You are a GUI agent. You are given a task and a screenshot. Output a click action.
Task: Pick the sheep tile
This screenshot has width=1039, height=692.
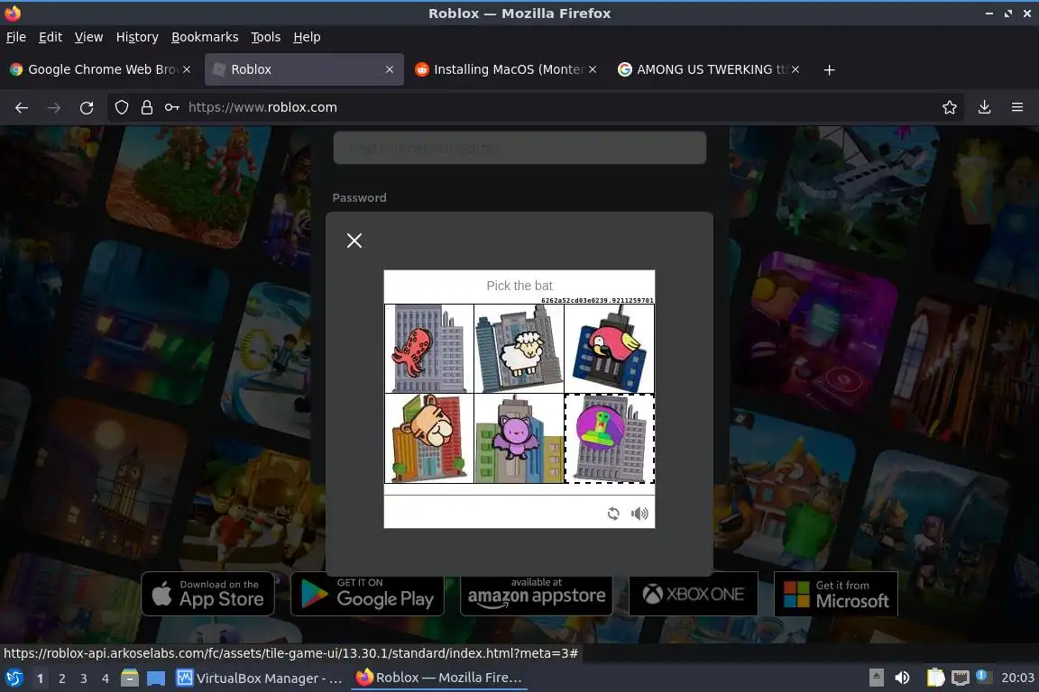click(x=519, y=349)
